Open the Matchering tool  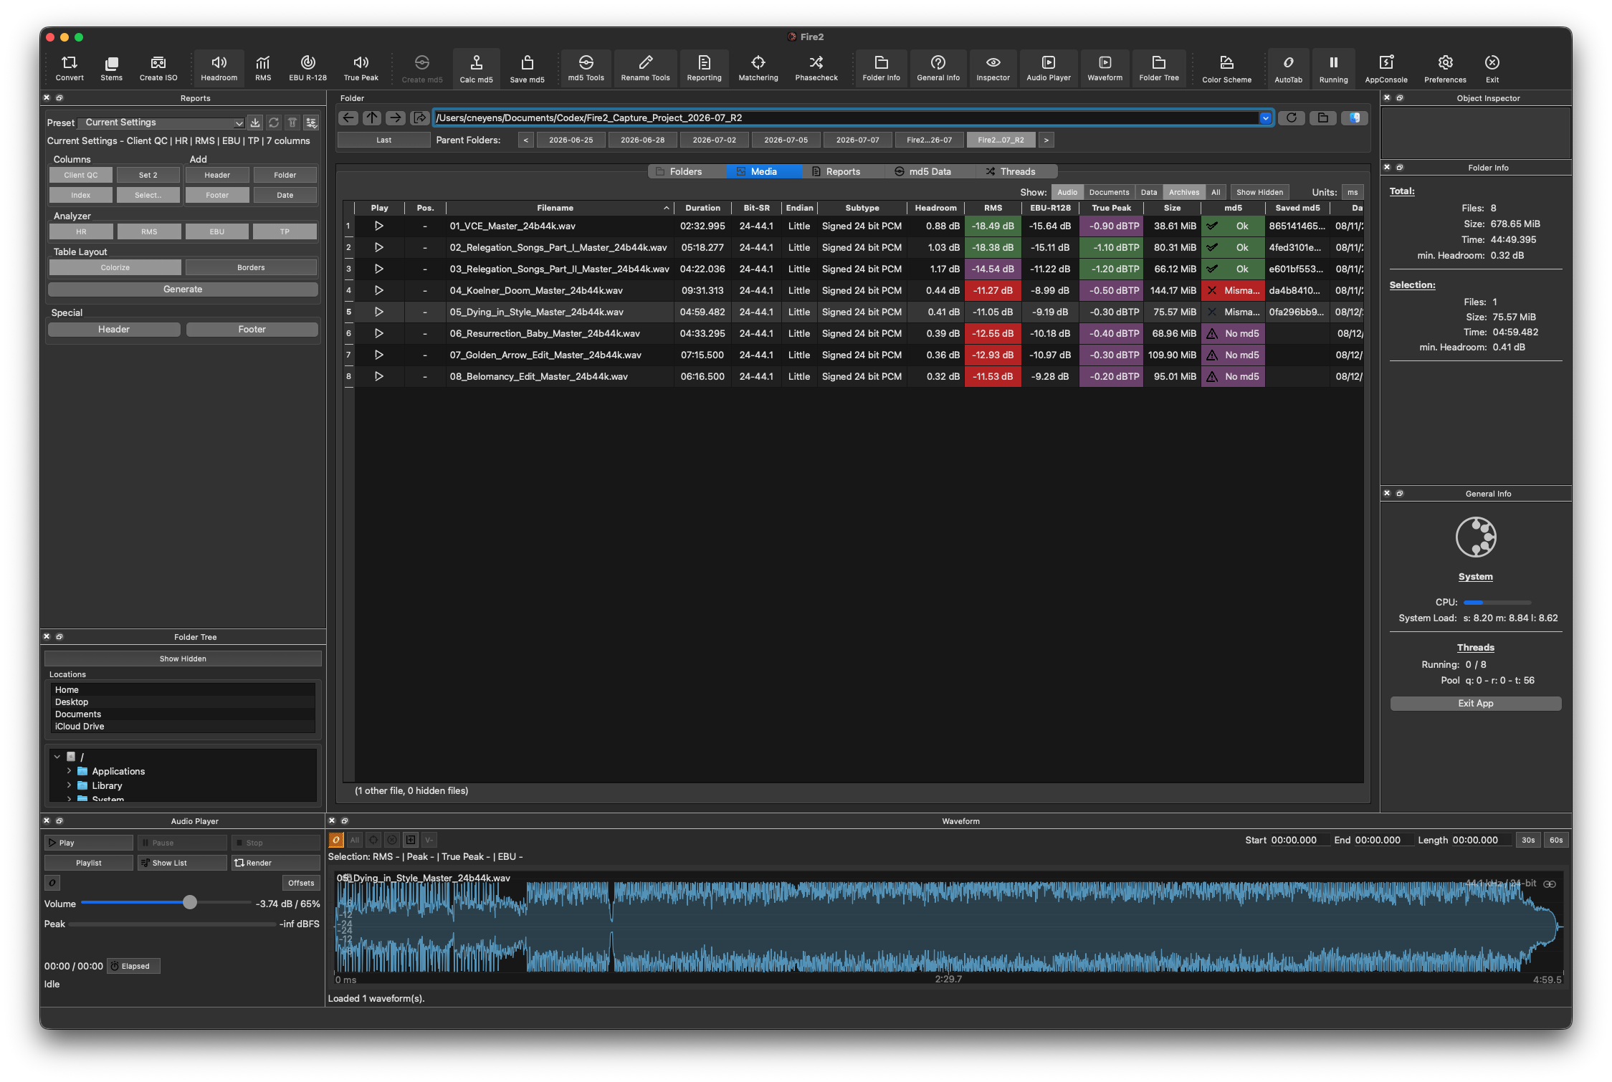[758, 68]
